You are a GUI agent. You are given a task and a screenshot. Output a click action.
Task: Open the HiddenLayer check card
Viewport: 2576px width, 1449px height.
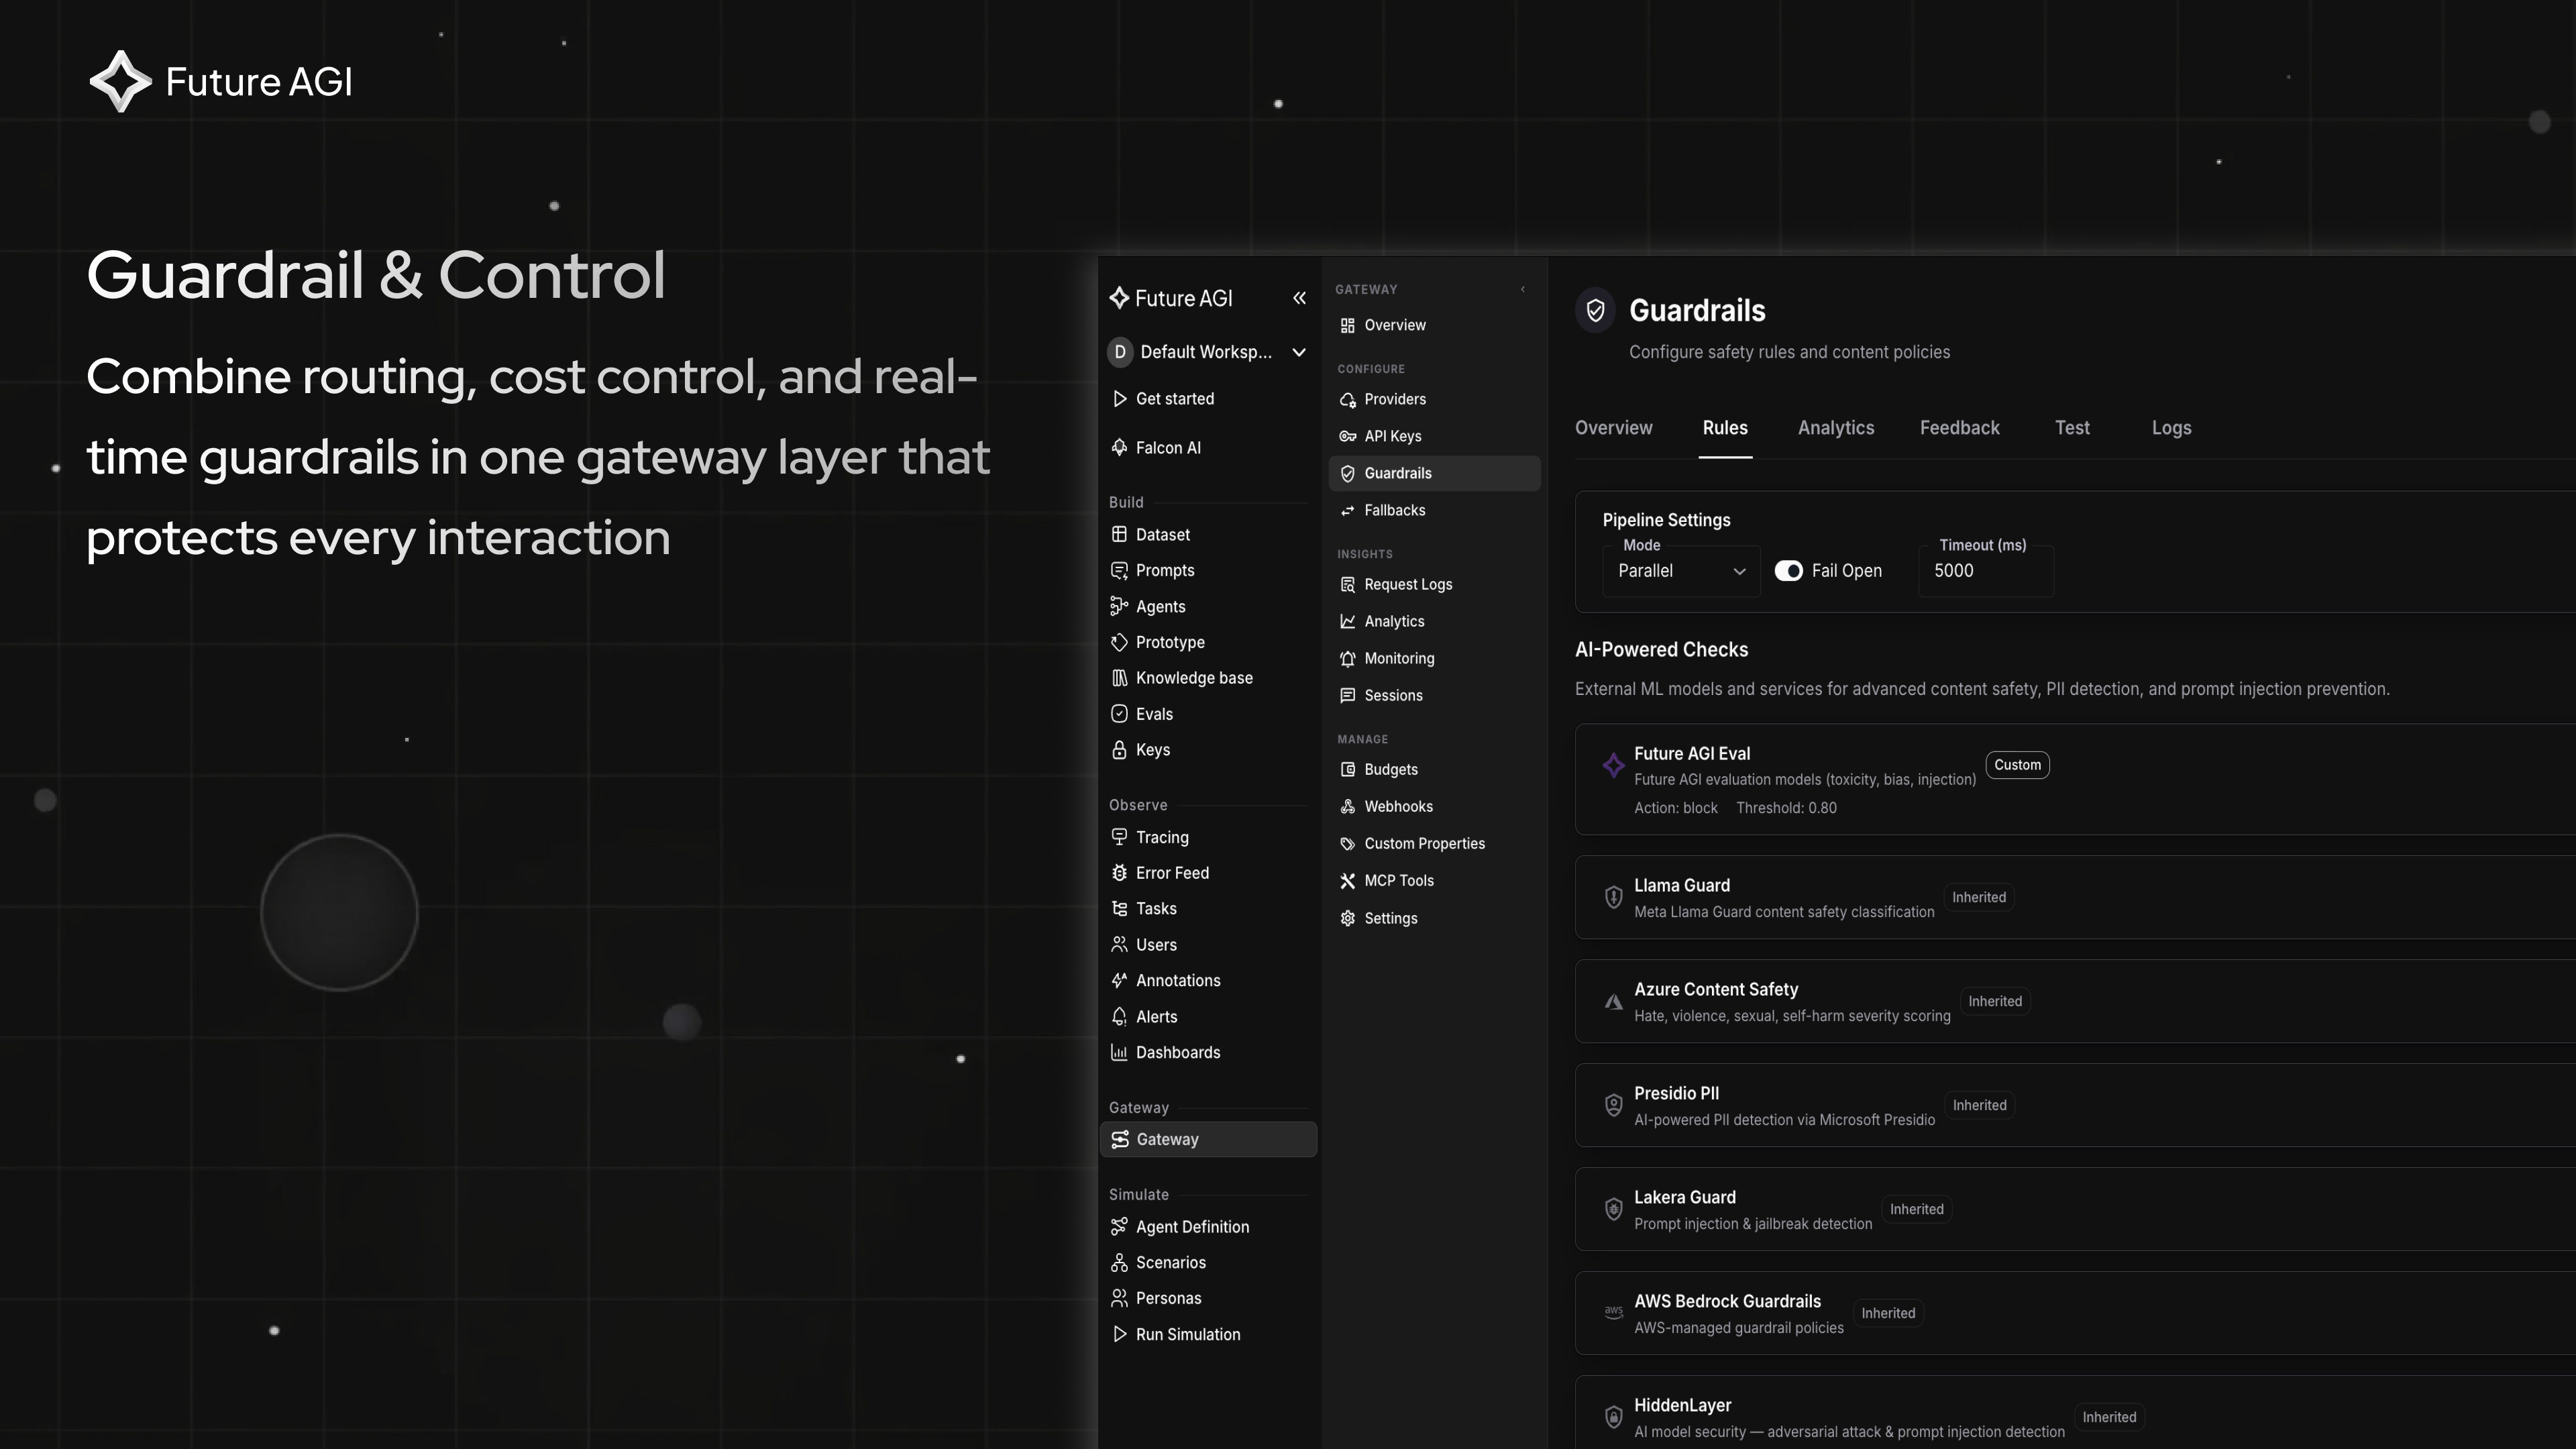tap(2075, 1412)
